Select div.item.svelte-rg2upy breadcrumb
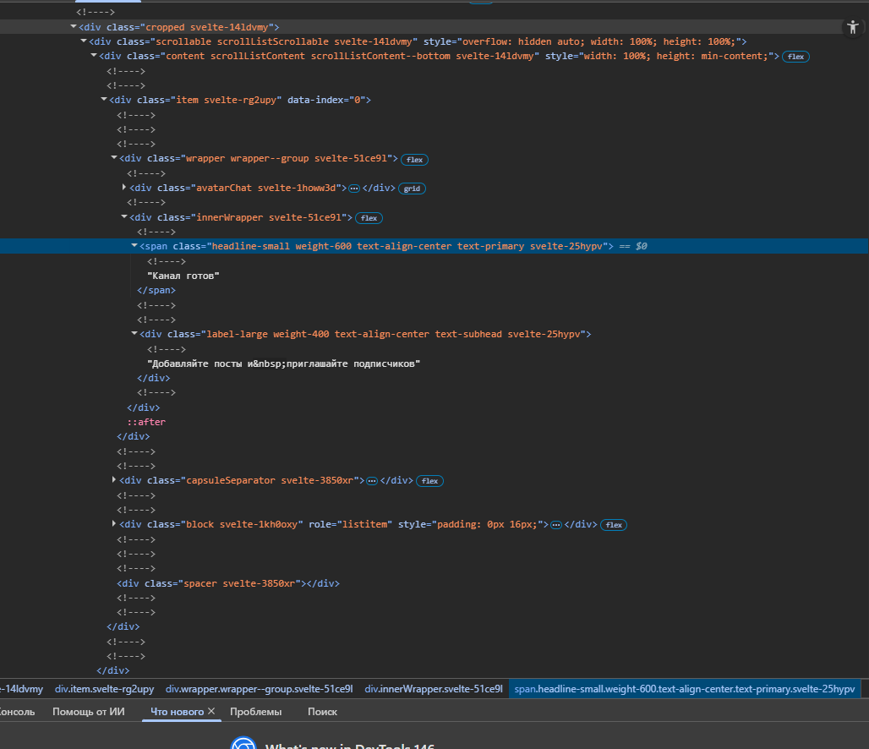 [x=104, y=689]
